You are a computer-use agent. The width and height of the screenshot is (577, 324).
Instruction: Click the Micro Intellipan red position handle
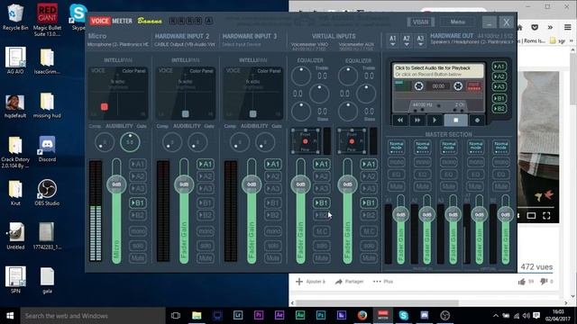coord(105,107)
